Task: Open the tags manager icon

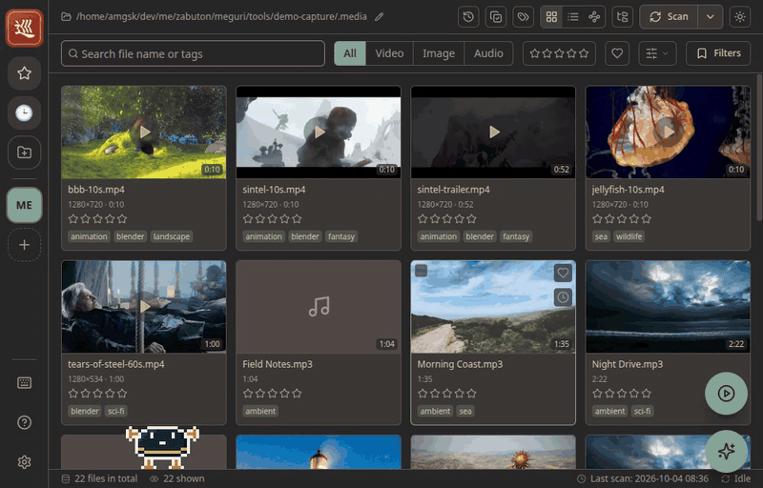Action: 523,17
